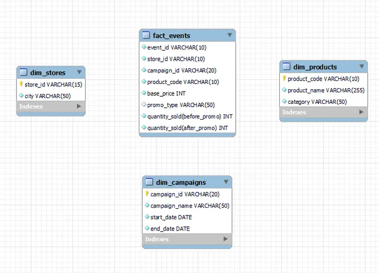Select the promo_type VARCHAR(50) column
This screenshot has width=379, height=273.
point(181,105)
